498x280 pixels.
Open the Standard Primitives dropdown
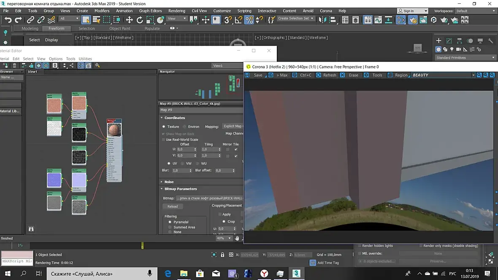[x=466, y=58]
